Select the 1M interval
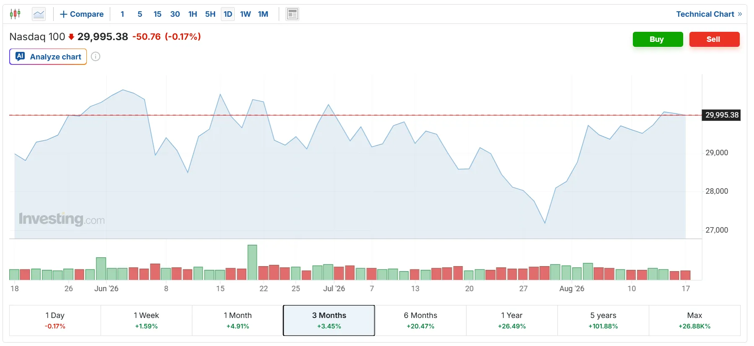This screenshot has width=754, height=346. (x=263, y=14)
